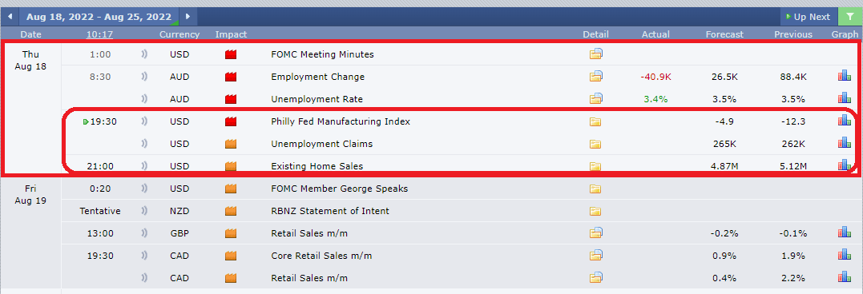Click the Up Next button
The image size is (863, 294).
pos(808,17)
